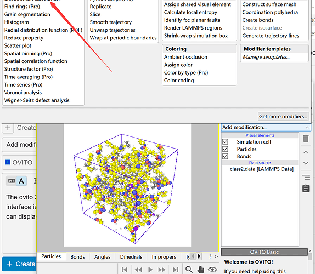
Task: Open the Bonds tab
Action: point(77,257)
